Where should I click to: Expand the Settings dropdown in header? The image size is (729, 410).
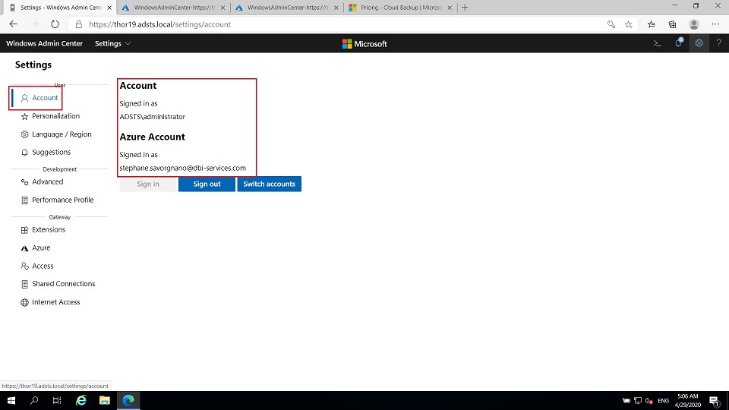click(112, 43)
